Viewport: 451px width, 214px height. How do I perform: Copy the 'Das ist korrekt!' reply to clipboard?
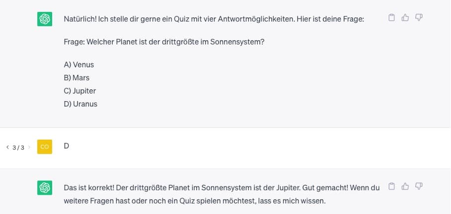tap(391, 186)
